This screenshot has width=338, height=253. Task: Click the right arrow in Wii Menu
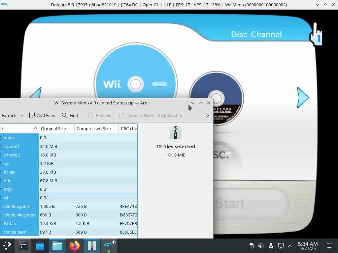[303, 98]
